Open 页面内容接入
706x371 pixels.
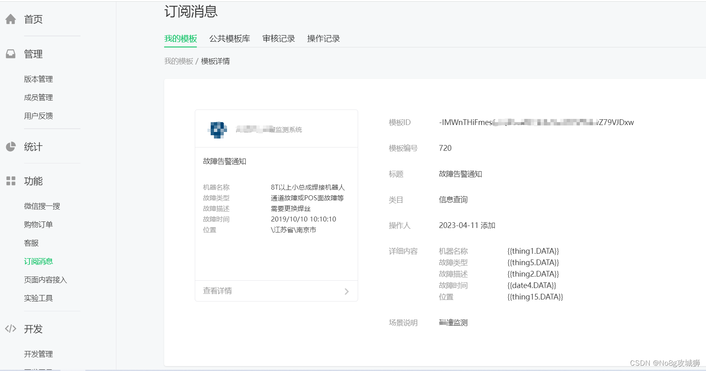(x=45, y=280)
